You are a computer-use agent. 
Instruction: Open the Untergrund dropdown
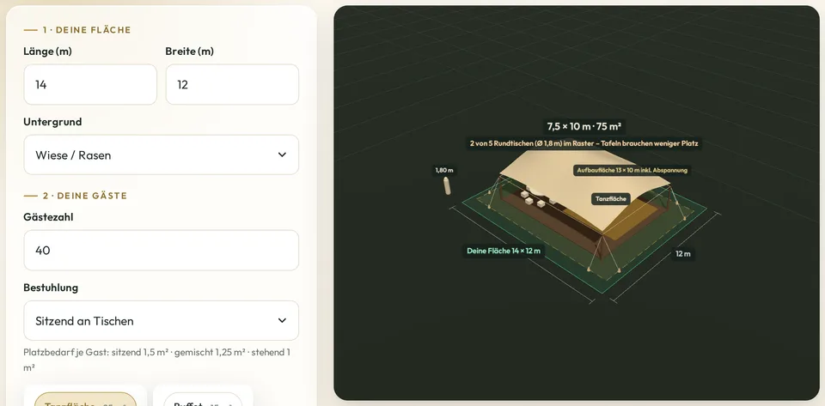click(161, 155)
